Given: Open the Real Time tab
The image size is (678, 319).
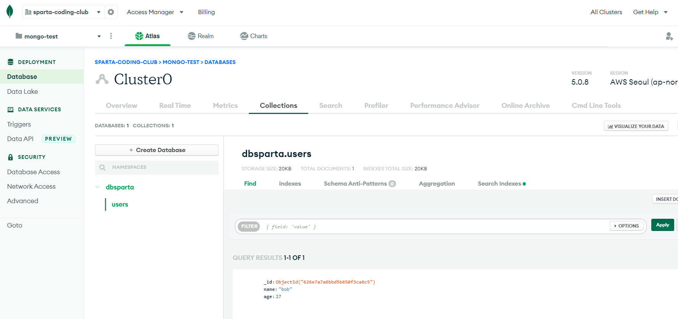Looking at the screenshot, I should (175, 106).
